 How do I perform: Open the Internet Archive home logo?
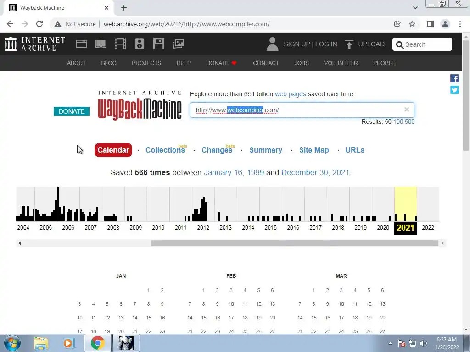point(35,44)
